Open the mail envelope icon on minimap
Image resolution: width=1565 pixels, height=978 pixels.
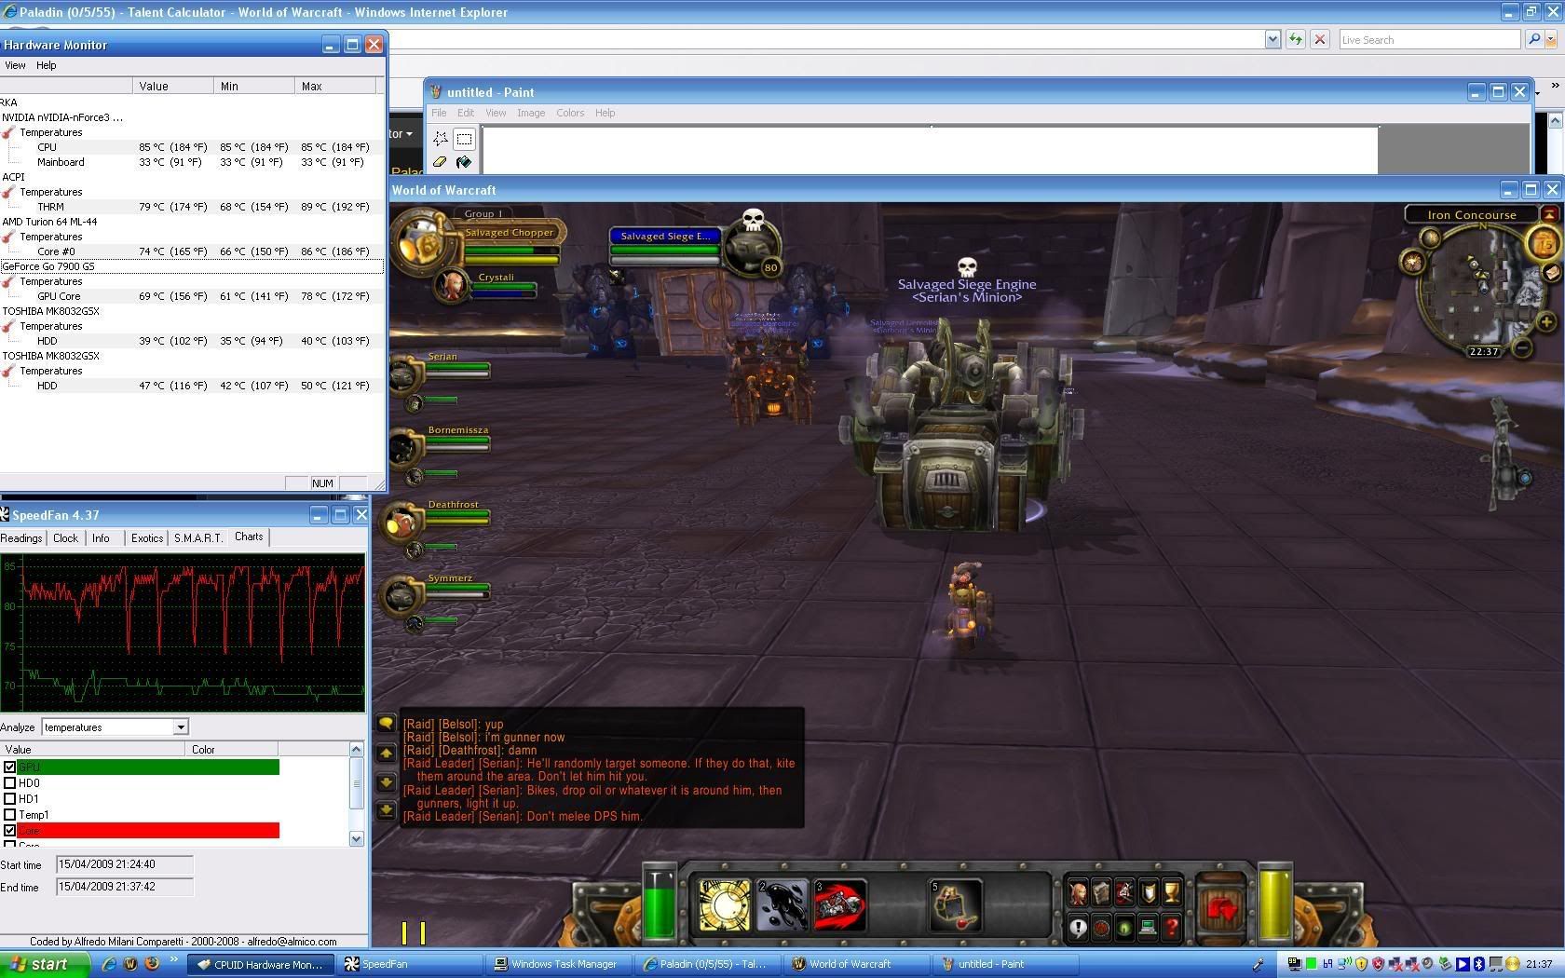coord(1551,273)
